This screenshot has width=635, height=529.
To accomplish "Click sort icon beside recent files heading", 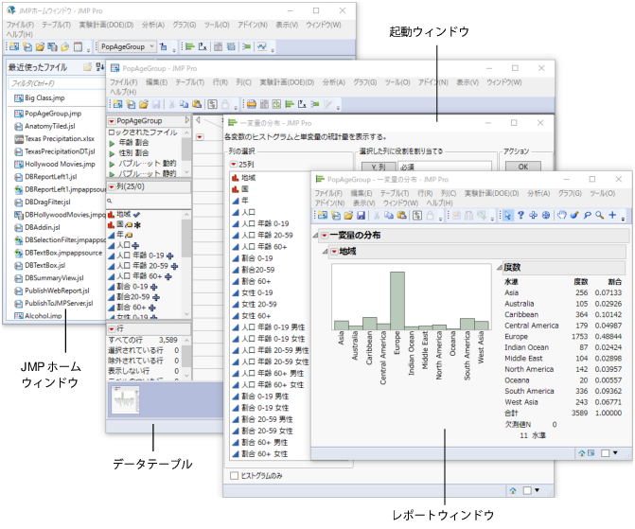I will click(x=99, y=67).
